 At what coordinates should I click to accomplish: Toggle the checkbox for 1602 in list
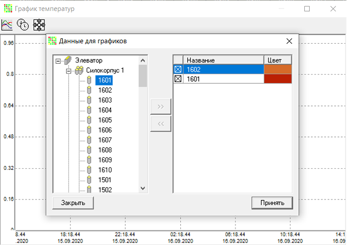pos(178,69)
